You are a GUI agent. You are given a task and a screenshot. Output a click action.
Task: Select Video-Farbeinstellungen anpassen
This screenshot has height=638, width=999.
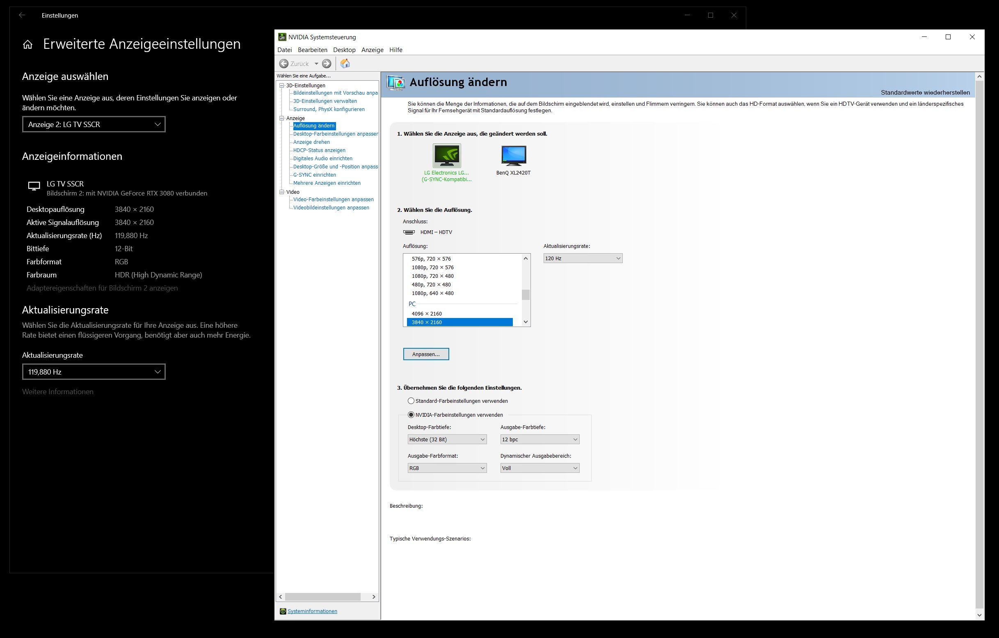click(x=334, y=199)
